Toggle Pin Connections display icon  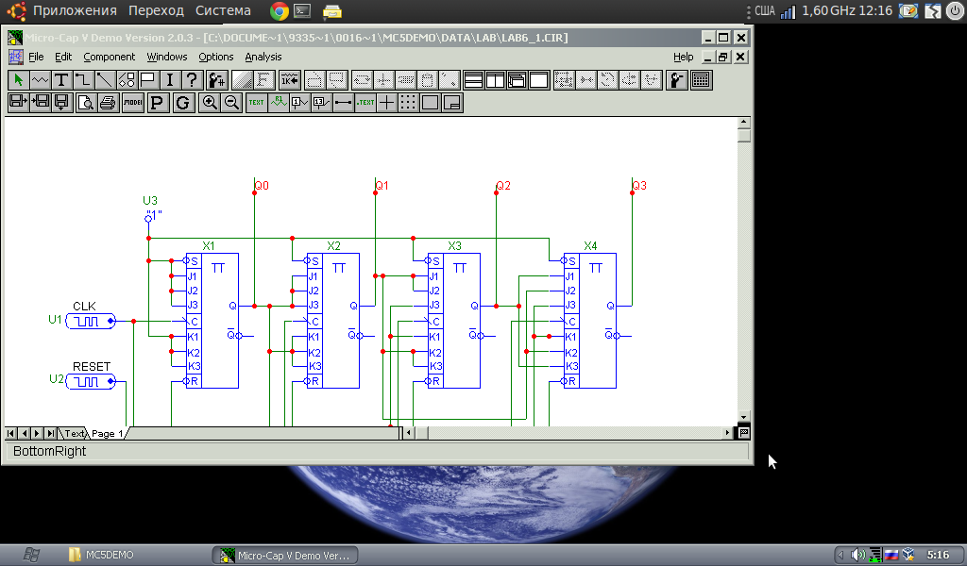point(343,102)
